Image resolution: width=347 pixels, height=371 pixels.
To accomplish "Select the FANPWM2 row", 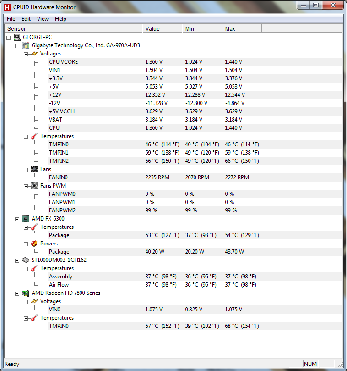I will (195, 210).
